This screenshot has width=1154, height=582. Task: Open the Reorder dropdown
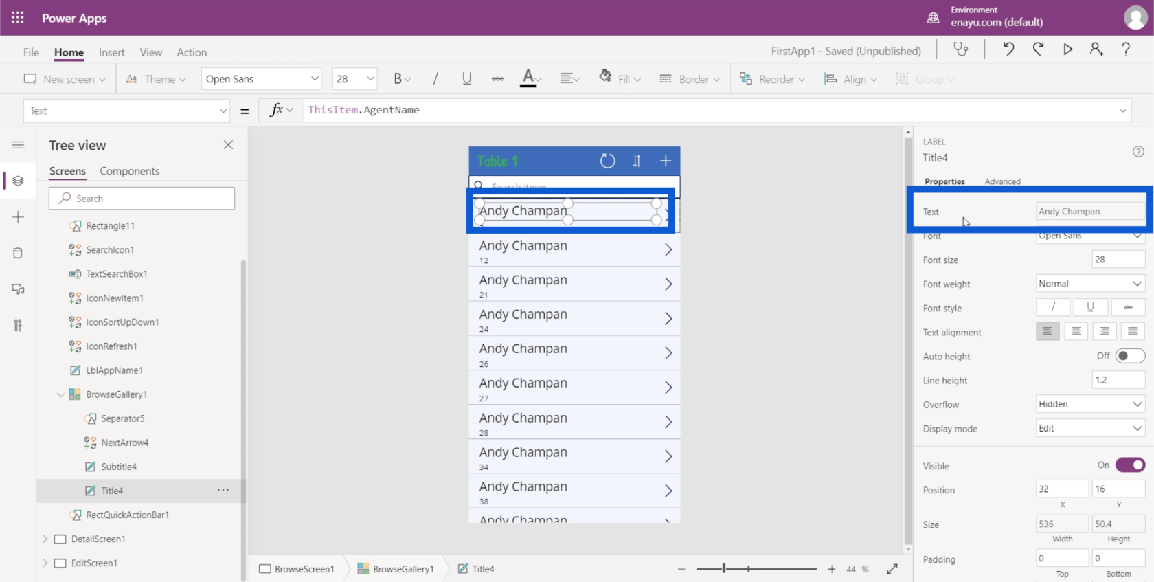772,79
